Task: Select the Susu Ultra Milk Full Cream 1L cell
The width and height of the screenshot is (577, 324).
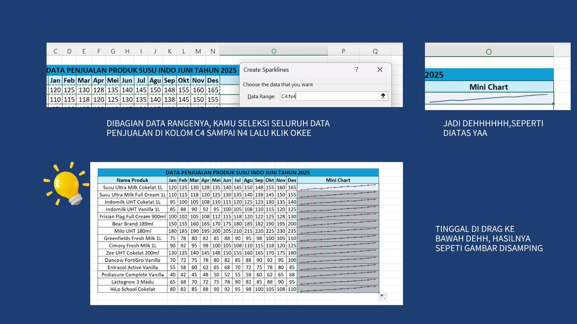Action: coord(132,194)
